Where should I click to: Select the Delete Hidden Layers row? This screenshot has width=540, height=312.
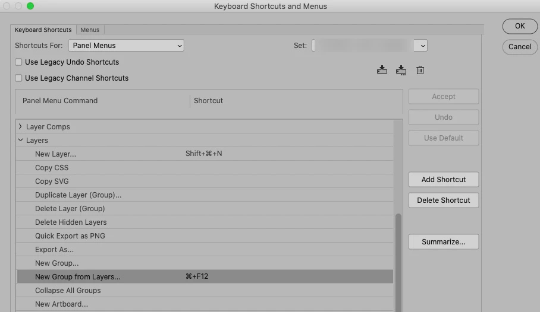pyautogui.click(x=205, y=222)
